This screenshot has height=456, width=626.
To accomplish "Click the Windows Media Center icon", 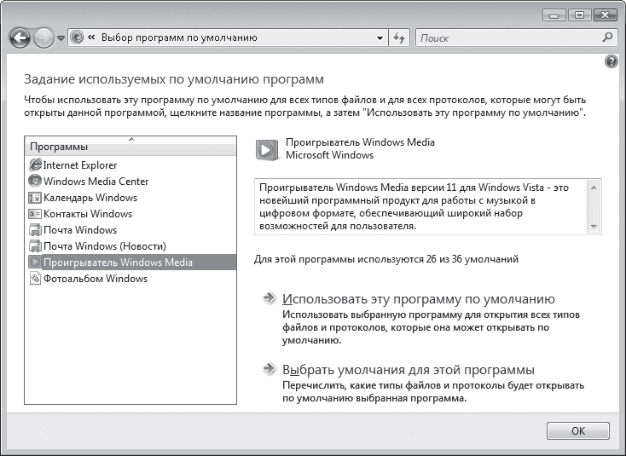I will [x=35, y=182].
